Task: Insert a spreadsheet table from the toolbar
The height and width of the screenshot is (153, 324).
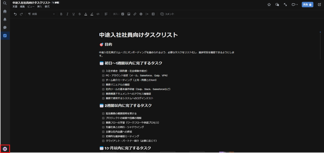Action: [x=153, y=14]
